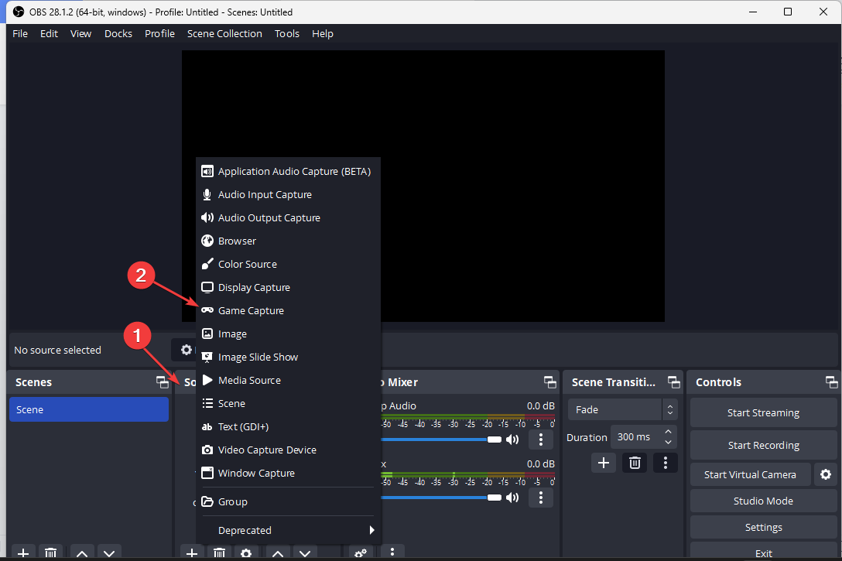Screen dimensions: 842x561
Task: Add an Application Audio Capture (BETA) source
Action: tap(289, 171)
